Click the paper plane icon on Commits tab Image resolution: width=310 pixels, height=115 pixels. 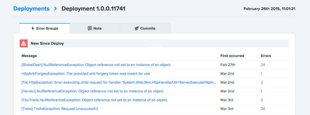coord(136,28)
